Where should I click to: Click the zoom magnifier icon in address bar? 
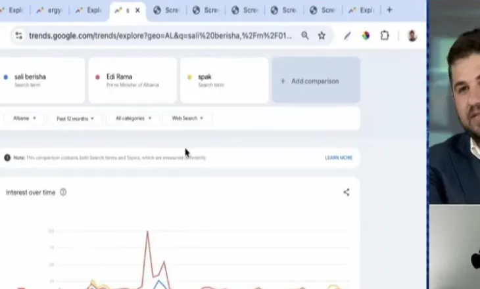305,35
